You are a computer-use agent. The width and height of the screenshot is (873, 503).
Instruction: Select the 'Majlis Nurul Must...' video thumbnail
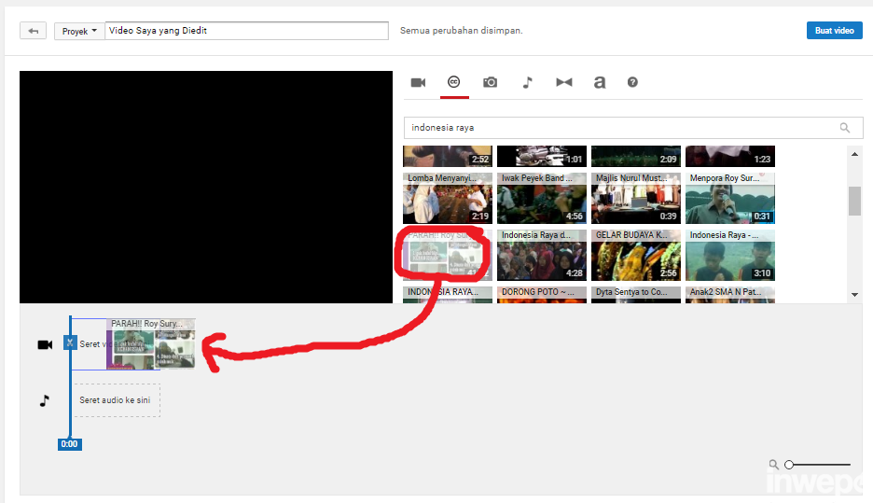coord(636,198)
